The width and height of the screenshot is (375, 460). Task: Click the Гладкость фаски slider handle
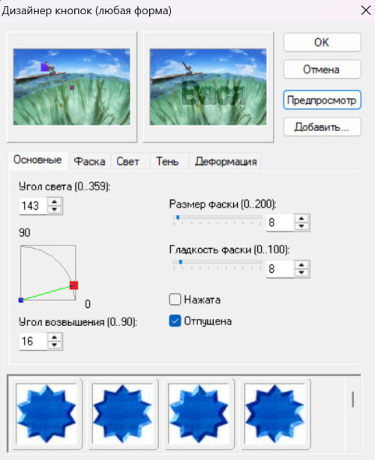[x=181, y=261]
